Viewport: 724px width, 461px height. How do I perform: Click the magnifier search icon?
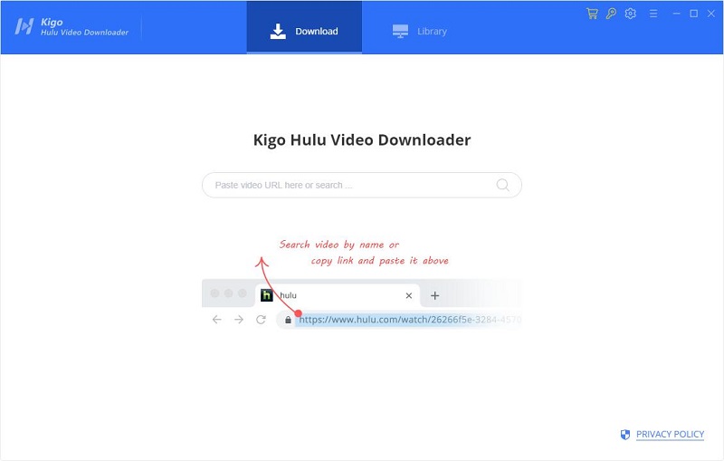click(502, 186)
